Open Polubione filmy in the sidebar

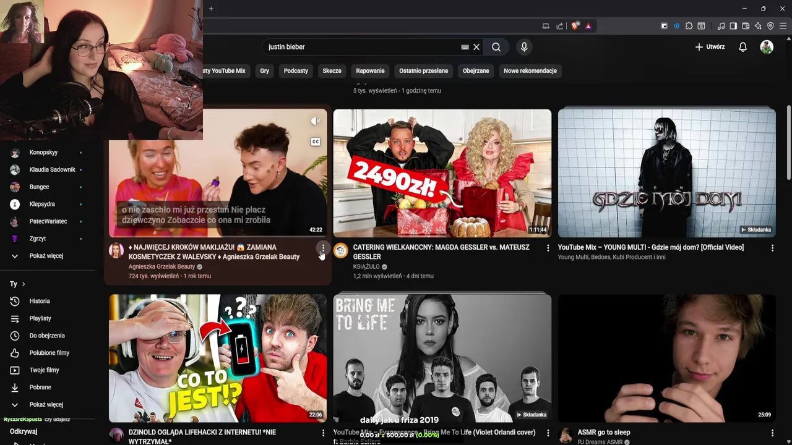(49, 353)
